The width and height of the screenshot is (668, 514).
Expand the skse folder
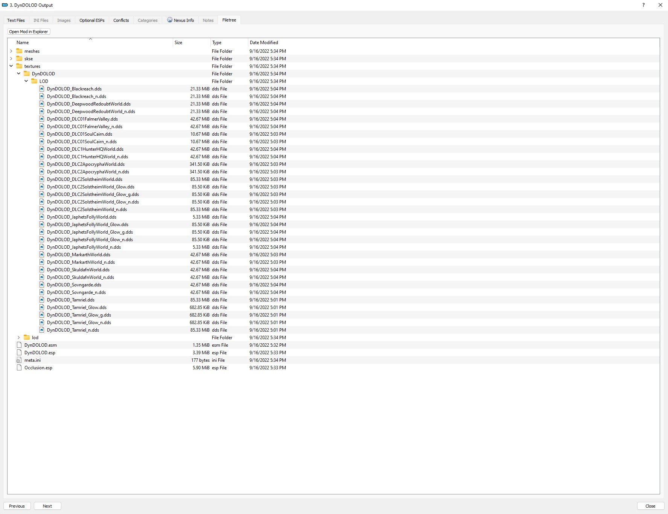[11, 58]
